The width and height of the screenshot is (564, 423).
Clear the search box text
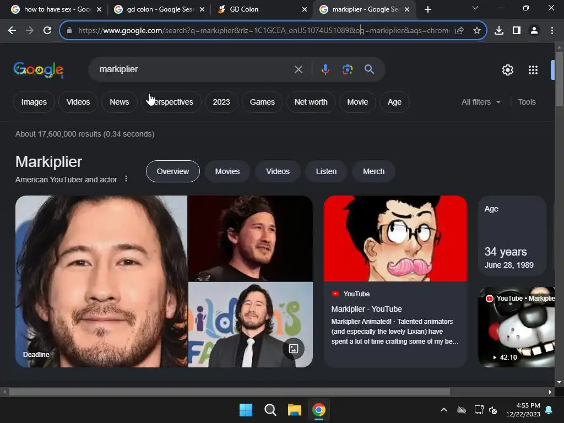298,69
